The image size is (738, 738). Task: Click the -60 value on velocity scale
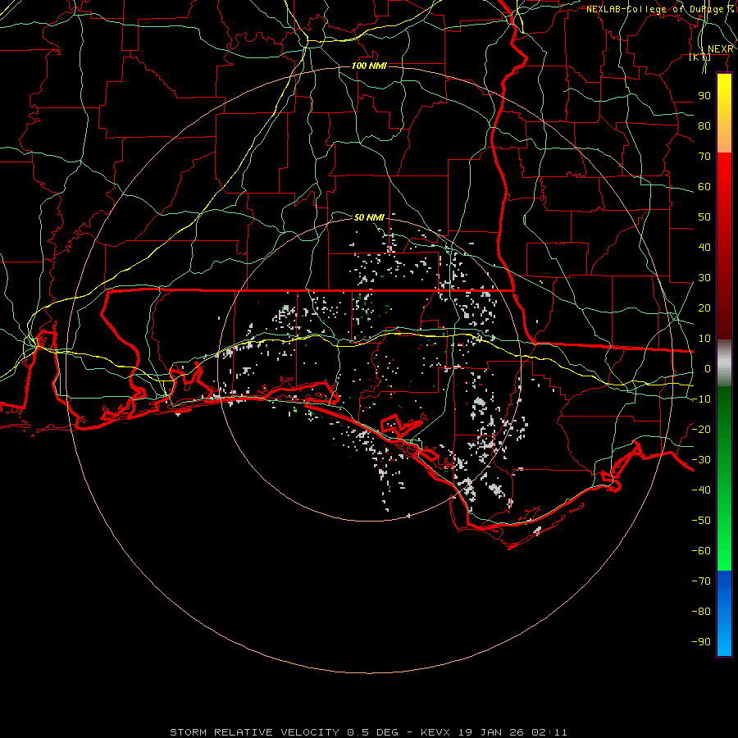701,551
